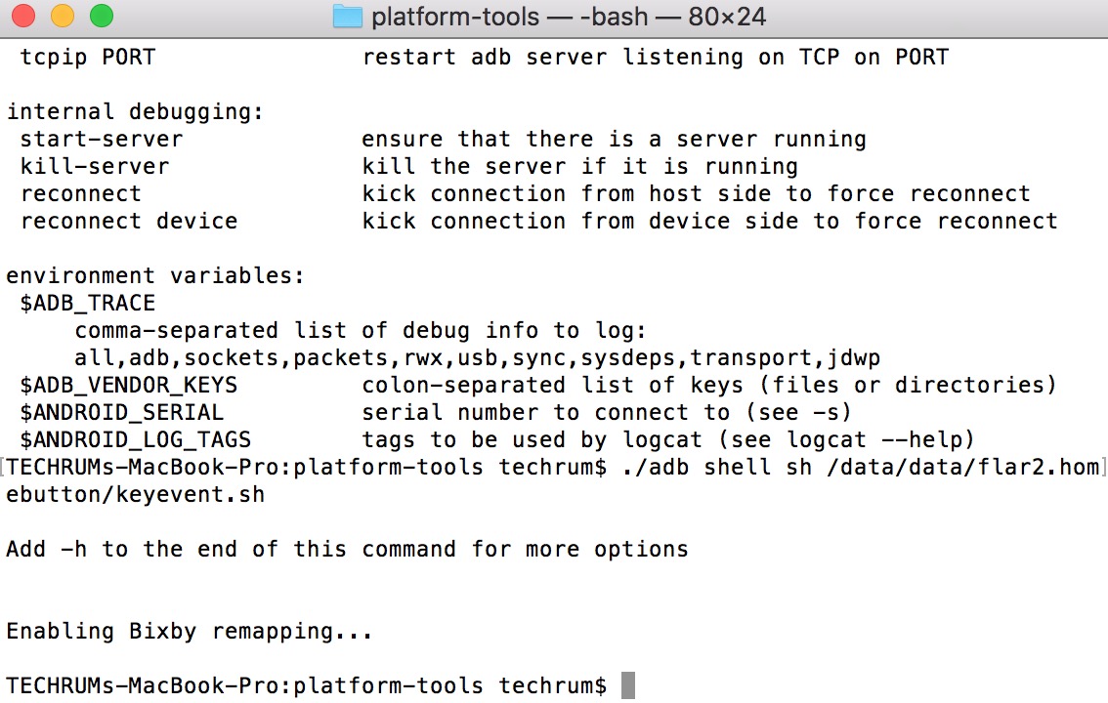The height and width of the screenshot is (703, 1108).
Task: Click the "ebutton/keyevent.sh" wrapped line
Action: pos(135,494)
